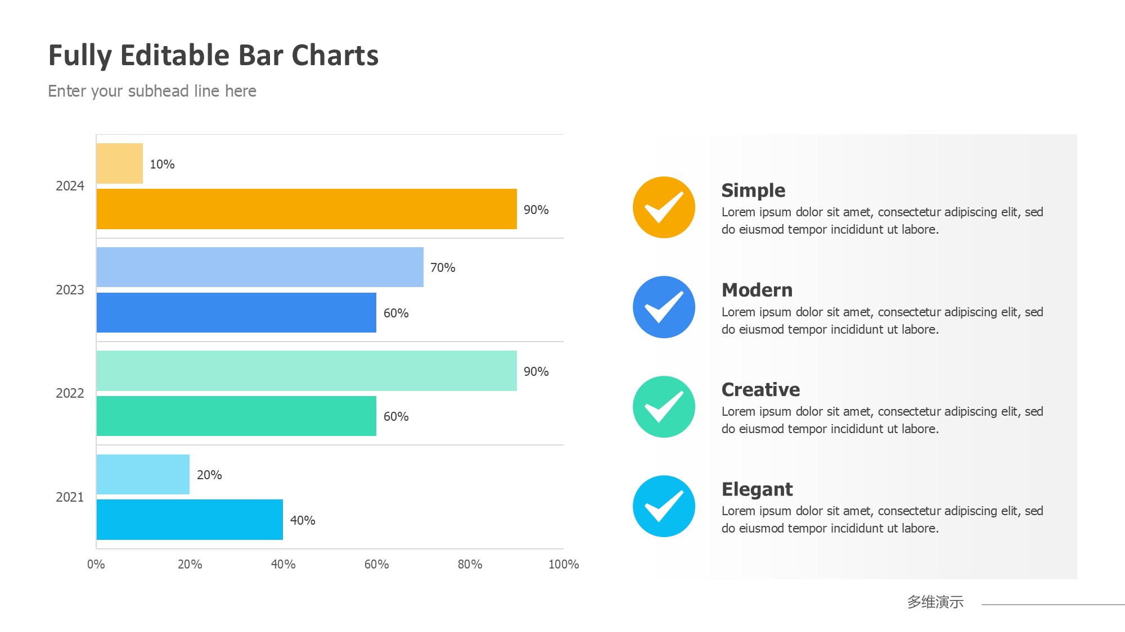Select the 2021 light cyan 20% bar
1125x632 pixels.
point(143,474)
